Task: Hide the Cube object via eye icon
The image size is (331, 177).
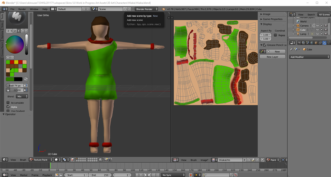Action: [x=318, y=30]
